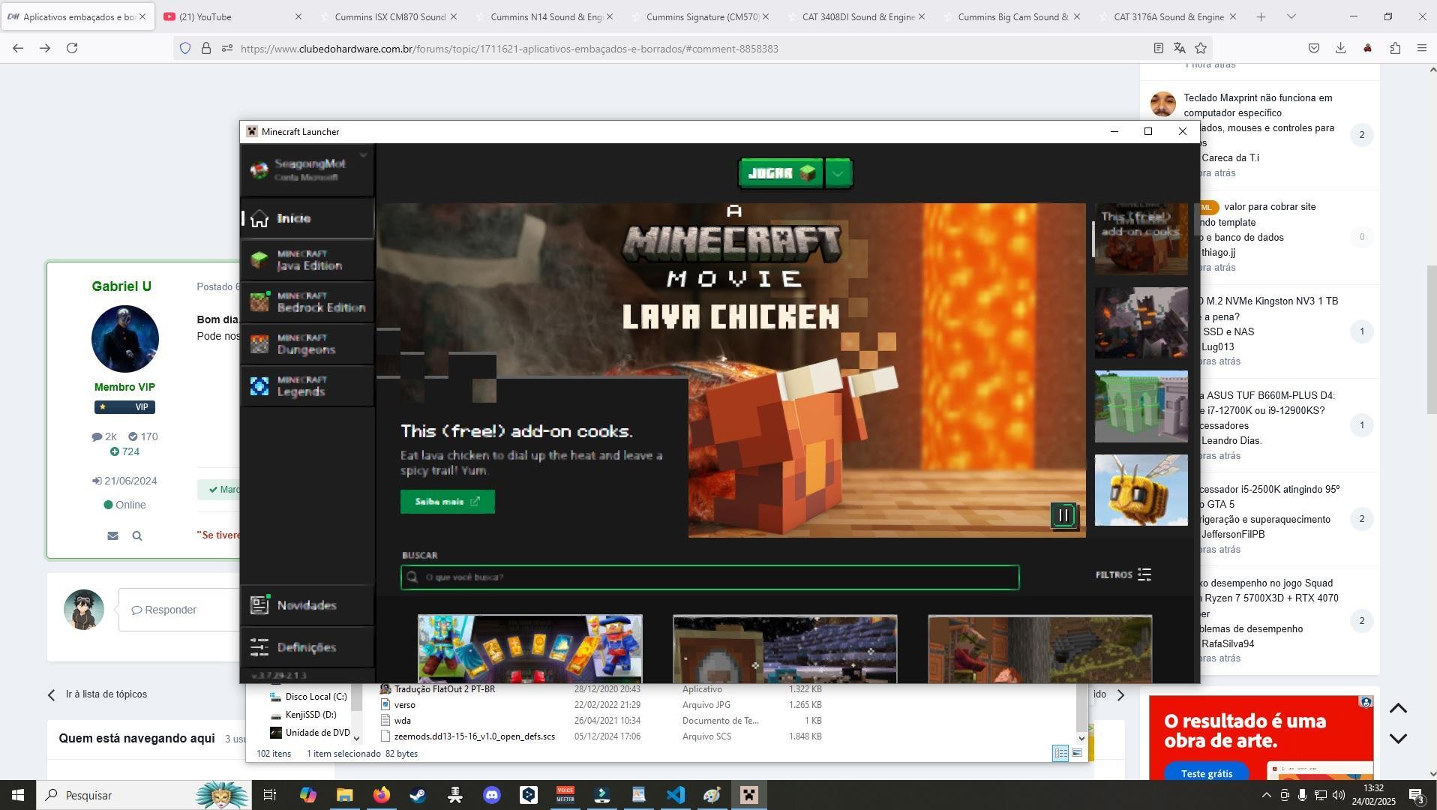Open Firefox hamburger application menu

[x=1421, y=48]
